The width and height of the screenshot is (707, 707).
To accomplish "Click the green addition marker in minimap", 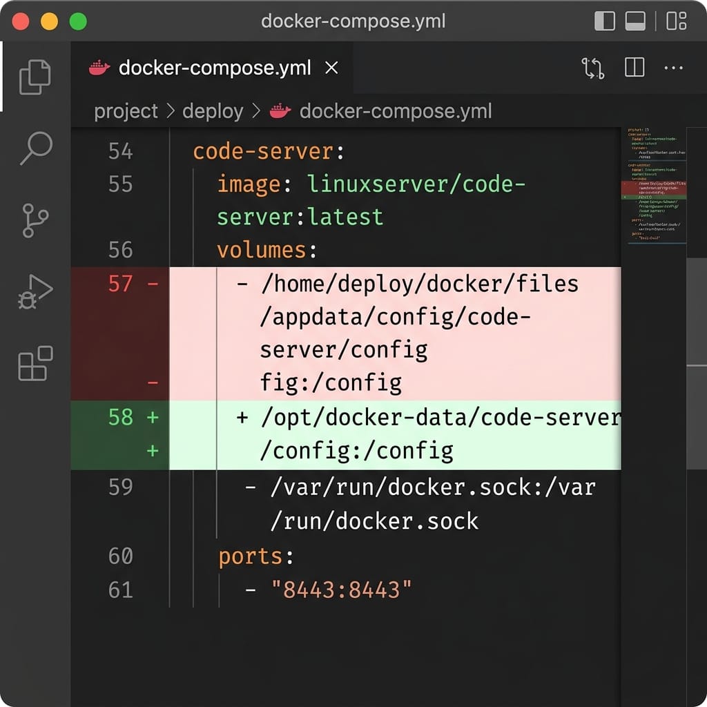I will [655, 197].
